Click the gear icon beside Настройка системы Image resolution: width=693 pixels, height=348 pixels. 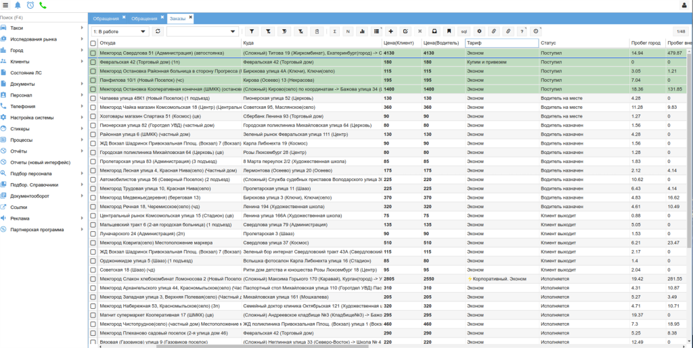[x=3, y=118]
